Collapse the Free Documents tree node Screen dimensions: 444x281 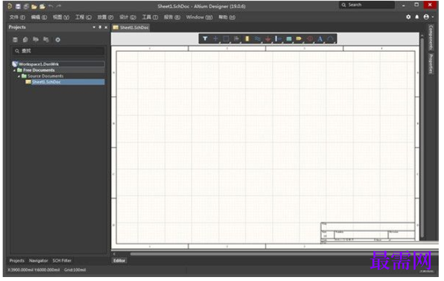15,71
